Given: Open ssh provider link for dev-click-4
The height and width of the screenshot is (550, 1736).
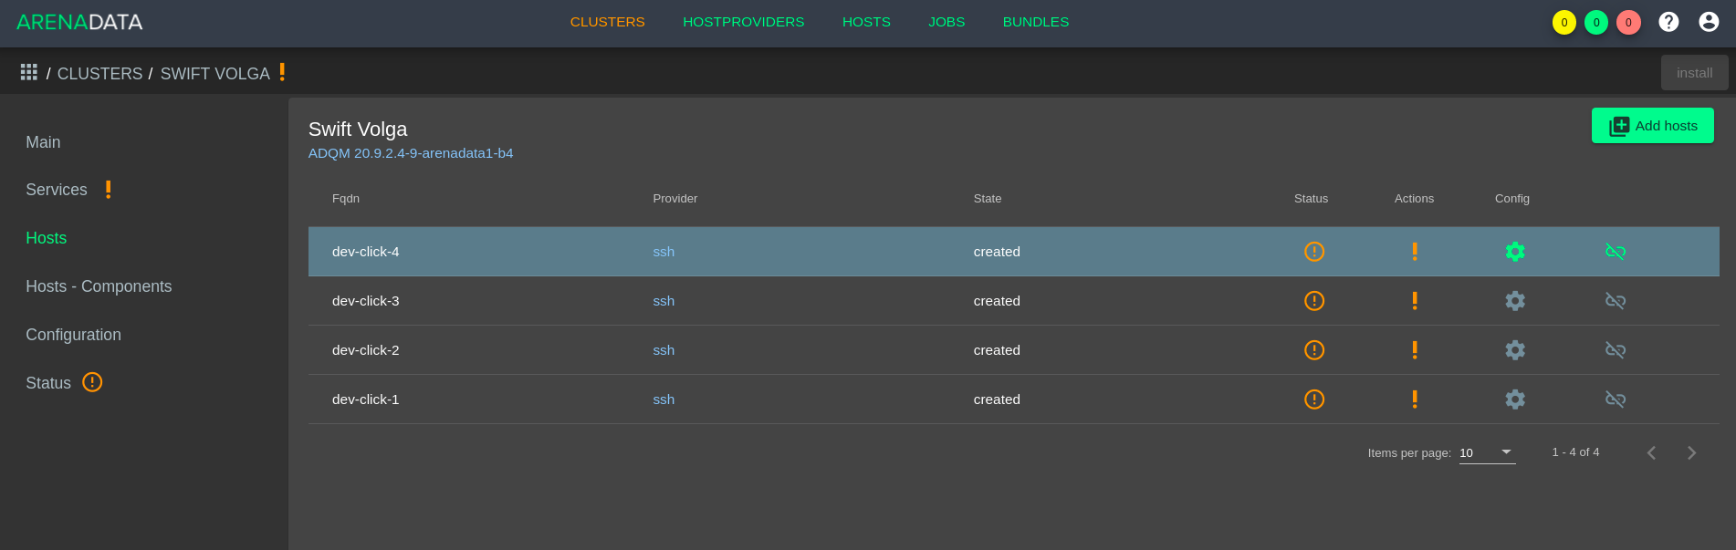Looking at the screenshot, I should pos(664,252).
